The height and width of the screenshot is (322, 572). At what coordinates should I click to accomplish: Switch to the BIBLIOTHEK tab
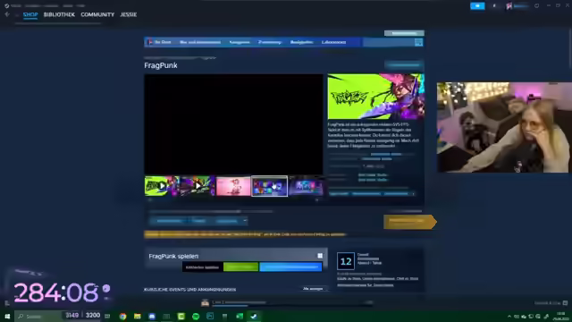pos(59,14)
